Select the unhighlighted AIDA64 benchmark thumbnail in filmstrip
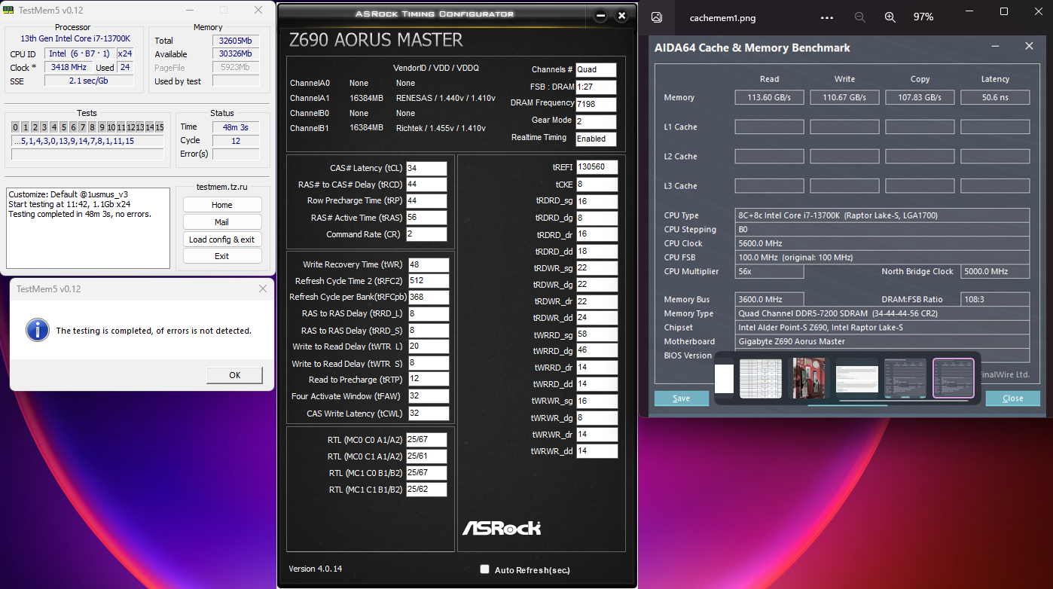1053x589 pixels. tap(905, 378)
